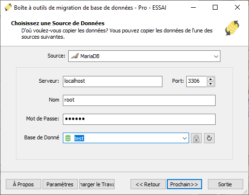This screenshot has height=195, width=249.
Task: Select the Mot de Passe field
Action: 139,119
